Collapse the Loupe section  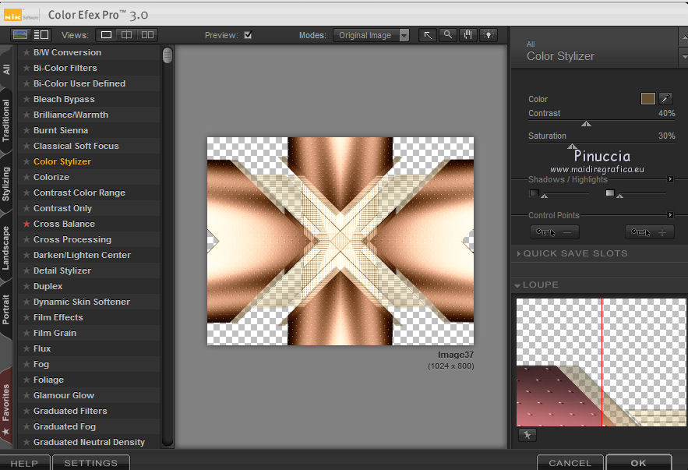pyautogui.click(x=541, y=285)
